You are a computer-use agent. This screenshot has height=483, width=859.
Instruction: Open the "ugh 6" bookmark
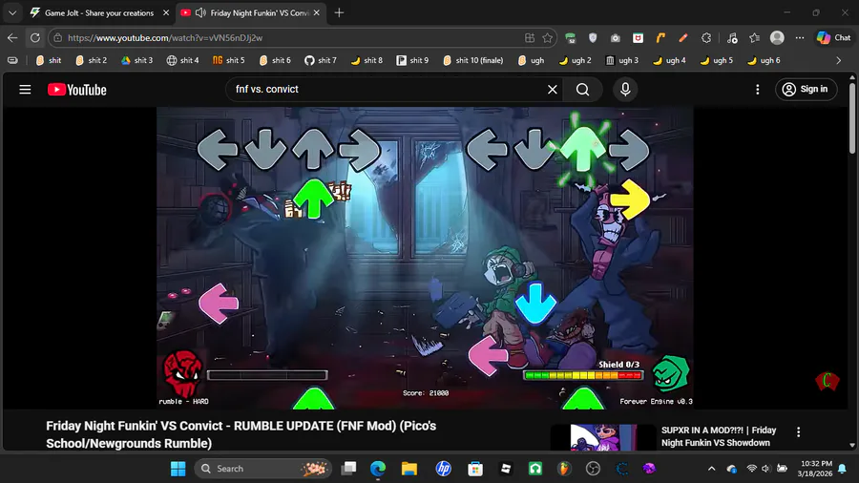(x=764, y=60)
